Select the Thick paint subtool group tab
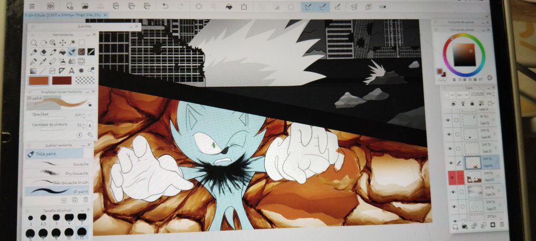This screenshot has width=536, height=241. (x=54, y=154)
